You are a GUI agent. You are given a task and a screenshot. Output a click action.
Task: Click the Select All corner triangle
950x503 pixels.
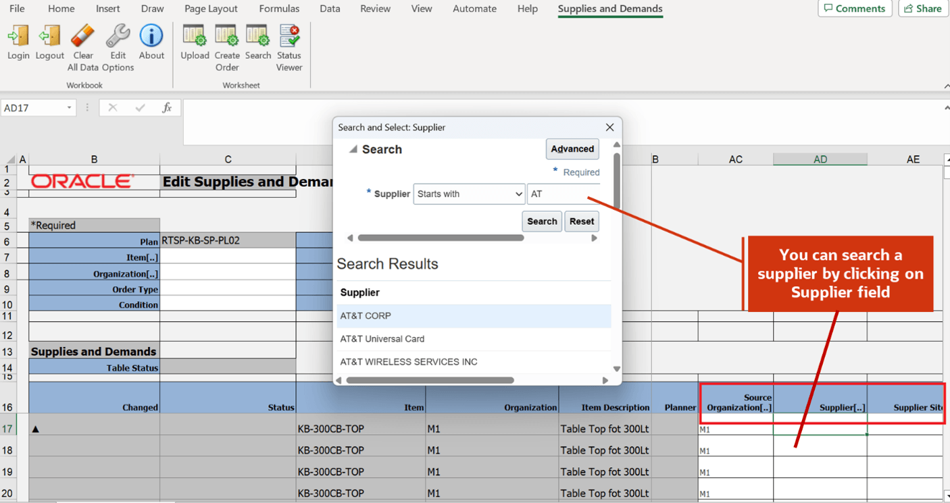pos(9,159)
